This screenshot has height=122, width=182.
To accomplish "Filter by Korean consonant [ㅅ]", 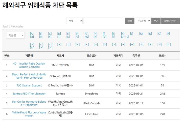I will pyautogui.click(x=87, y=44).
